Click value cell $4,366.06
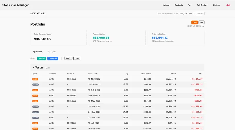Viewport: 235px width, 130px height. pyautogui.click(x=171, y=107)
